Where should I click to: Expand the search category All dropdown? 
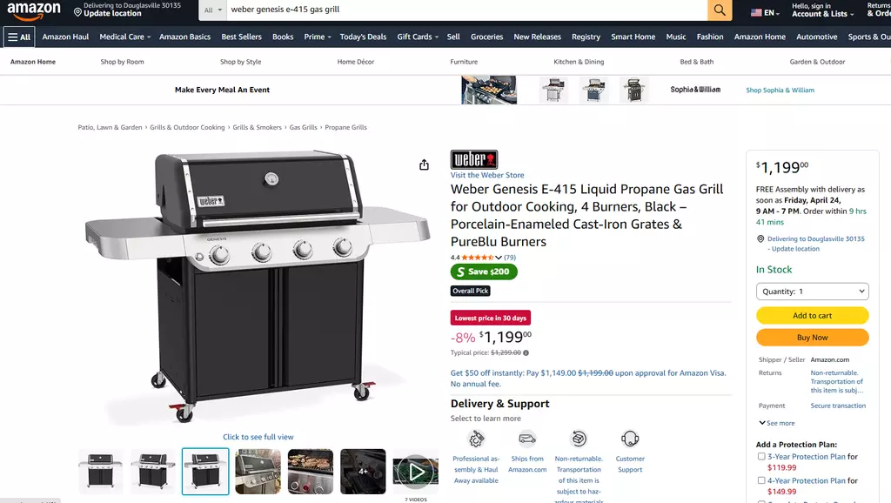click(212, 10)
